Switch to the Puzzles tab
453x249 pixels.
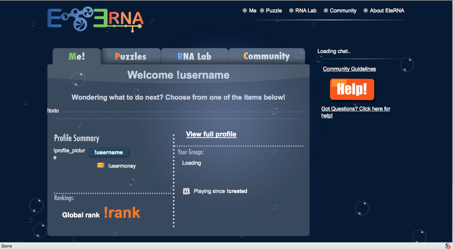[x=131, y=56]
